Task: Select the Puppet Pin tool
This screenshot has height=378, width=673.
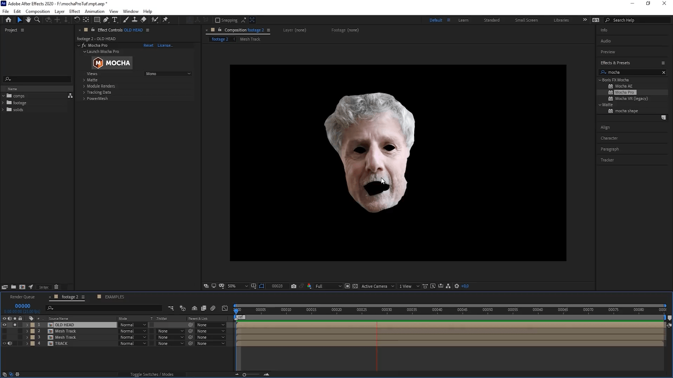Action: pyautogui.click(x=165, y=20)
